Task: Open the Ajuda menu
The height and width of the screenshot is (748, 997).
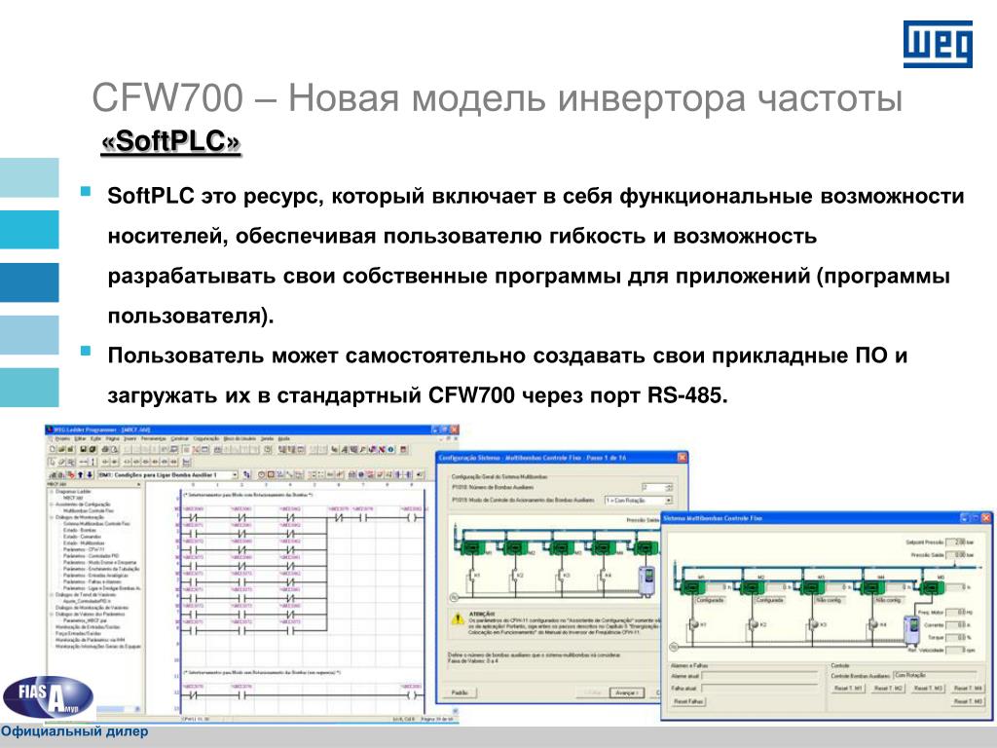Action: click(283, 438)
